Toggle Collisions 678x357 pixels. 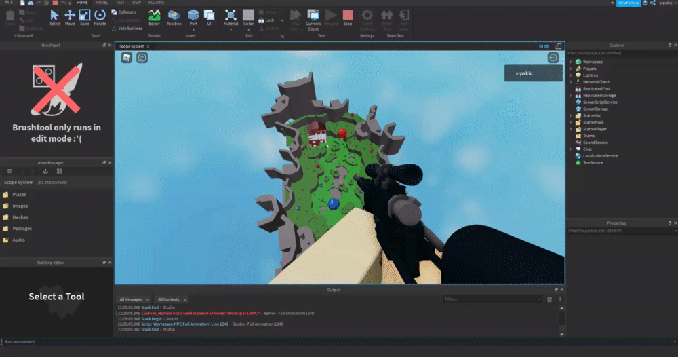point(123,12)
